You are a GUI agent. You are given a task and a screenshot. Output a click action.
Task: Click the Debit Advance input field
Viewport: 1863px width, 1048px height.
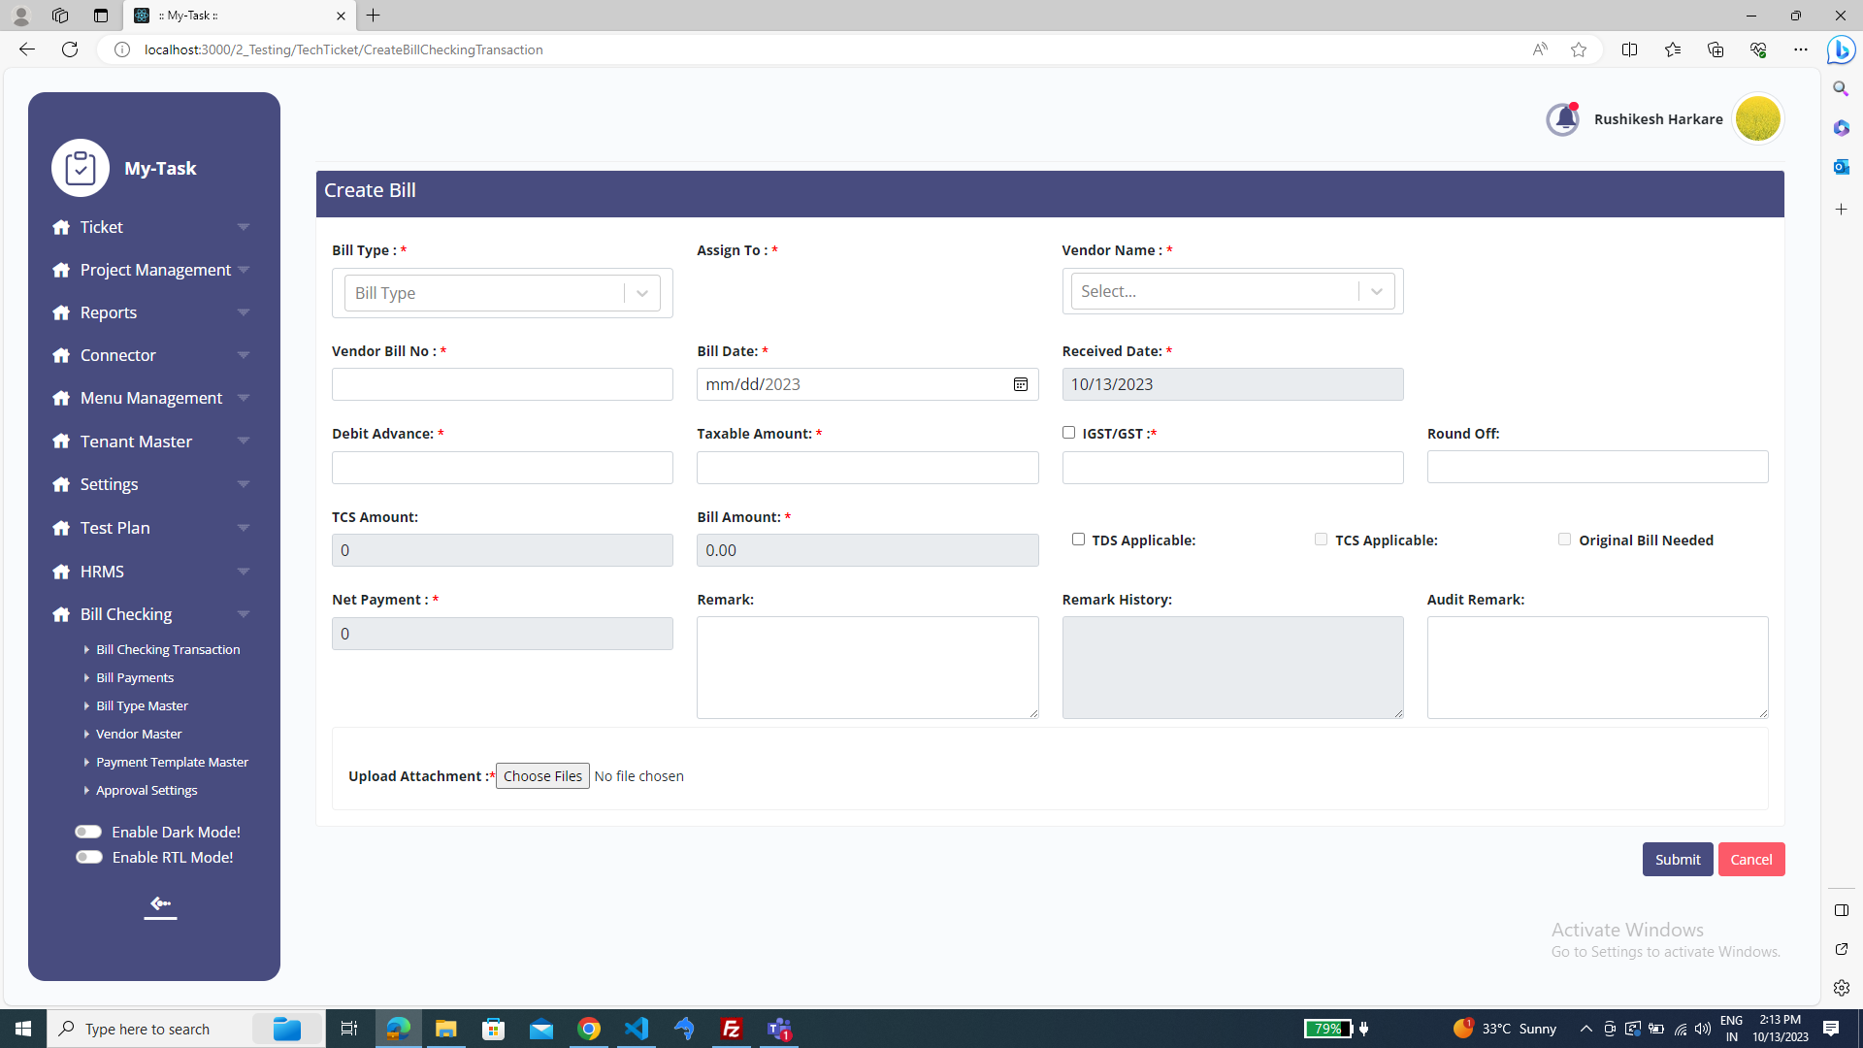[x=502, y=468]
